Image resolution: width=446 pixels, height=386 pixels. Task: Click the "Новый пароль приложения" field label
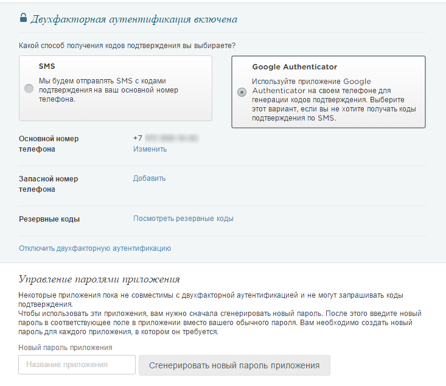click(x=65, y=348)
